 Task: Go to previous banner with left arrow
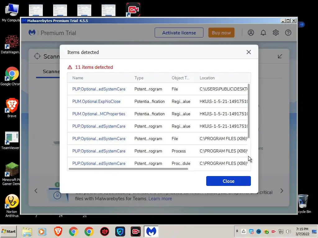click(x=36, y=191)
